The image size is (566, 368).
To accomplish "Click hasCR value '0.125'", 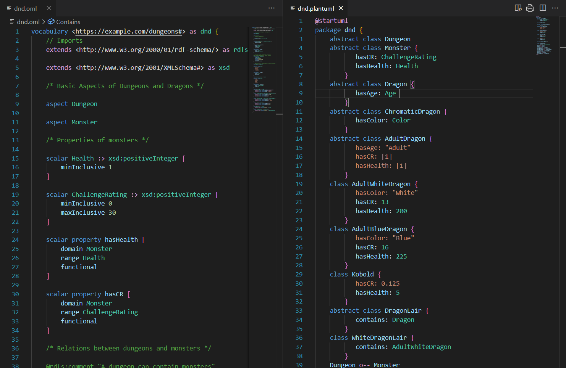I will (x=390, y=283).
